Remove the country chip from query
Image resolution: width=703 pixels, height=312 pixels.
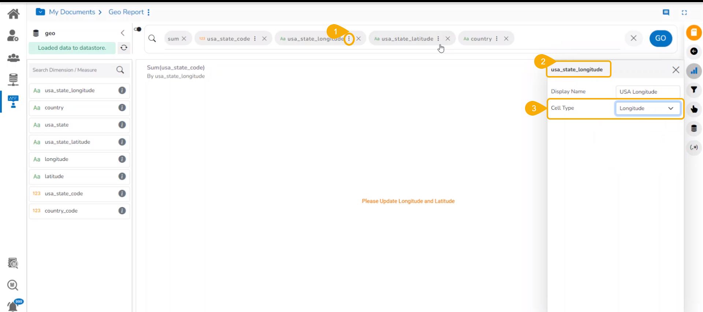[x=506, y=38]
